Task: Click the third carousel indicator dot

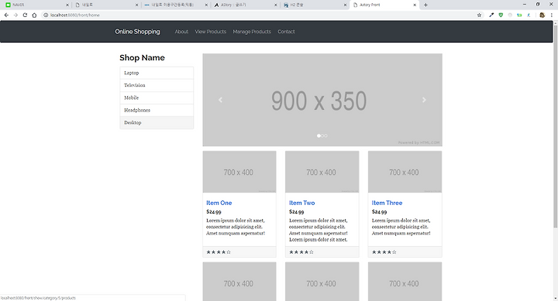Action: [326, 135]
